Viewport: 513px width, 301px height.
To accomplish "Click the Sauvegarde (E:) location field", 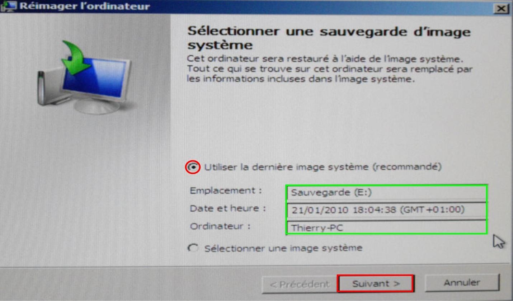I will (x=386, y=193).
